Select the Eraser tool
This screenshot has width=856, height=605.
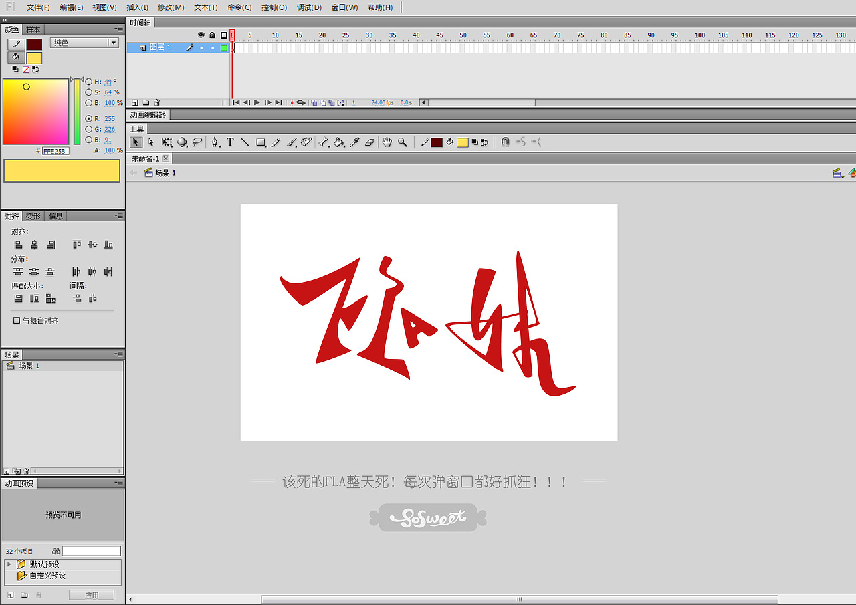point(370,142)
